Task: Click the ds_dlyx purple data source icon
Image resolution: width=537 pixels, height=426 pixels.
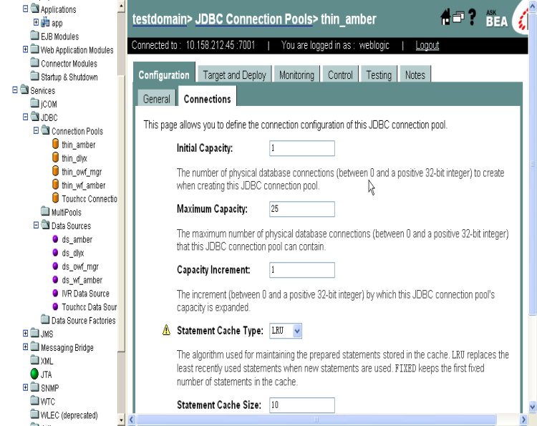Action: pyautogui.click(x=55, y=253)
